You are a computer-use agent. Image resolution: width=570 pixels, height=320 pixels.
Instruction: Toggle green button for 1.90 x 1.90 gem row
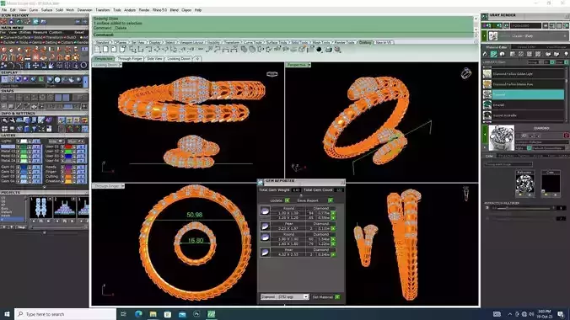tap(333, 239)
